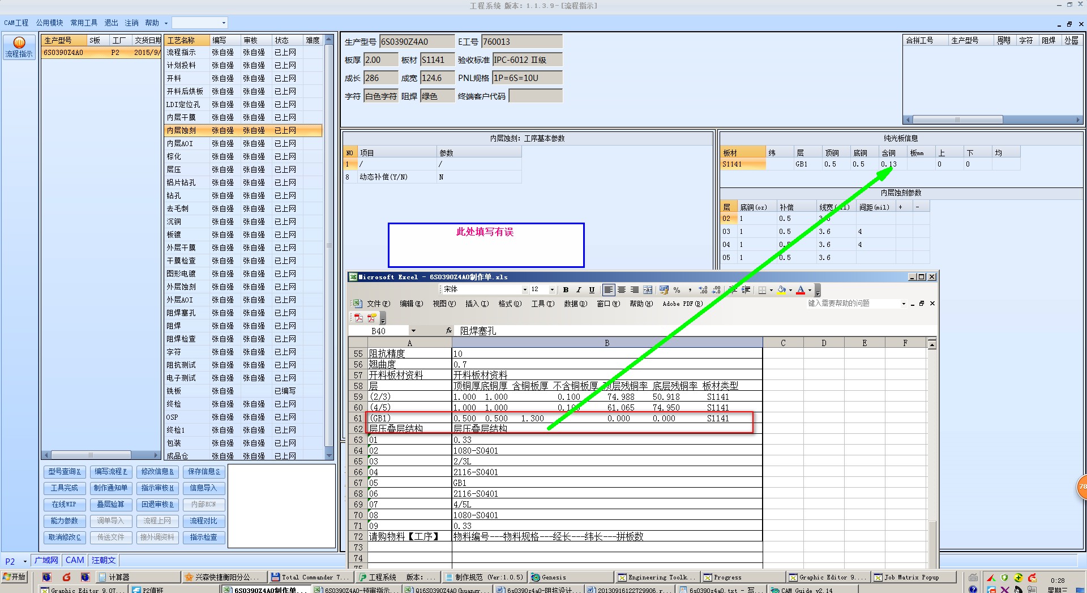
Task: Select the 阻焊塞孔 process row
Action: 243,313
